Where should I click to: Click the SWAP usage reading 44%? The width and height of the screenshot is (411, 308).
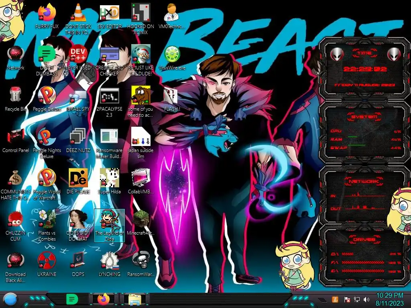pos(396,148)
